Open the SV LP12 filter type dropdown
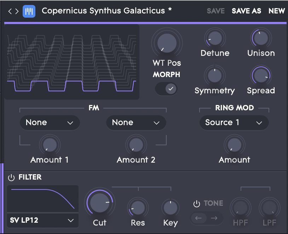The image size is (288, 234). point(43,220)
